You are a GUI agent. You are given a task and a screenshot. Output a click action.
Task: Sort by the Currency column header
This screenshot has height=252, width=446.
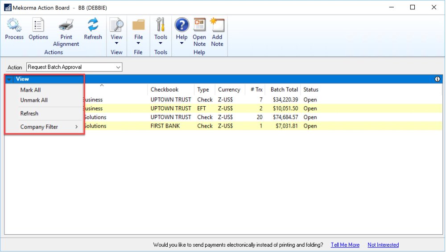point(230,90)
